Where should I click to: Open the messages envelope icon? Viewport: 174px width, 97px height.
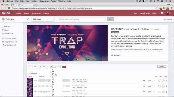click(162, 13)
